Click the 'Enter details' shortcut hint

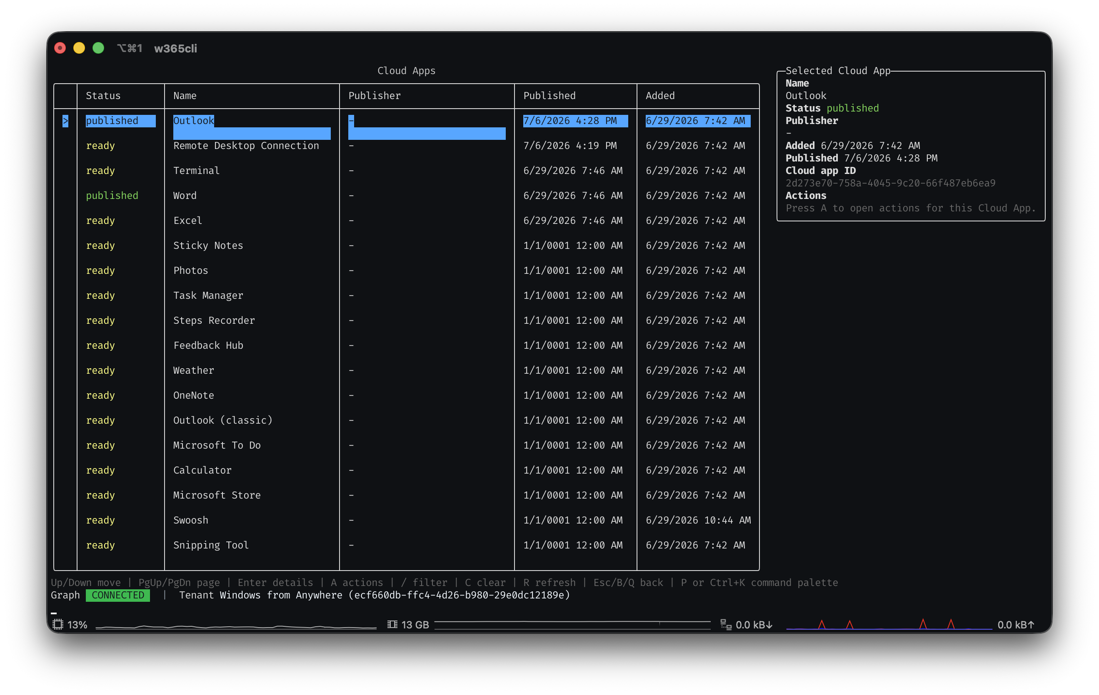coord(275,583)
